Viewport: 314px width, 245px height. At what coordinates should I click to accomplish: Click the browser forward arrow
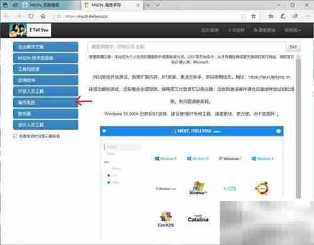tap(19, 16)
